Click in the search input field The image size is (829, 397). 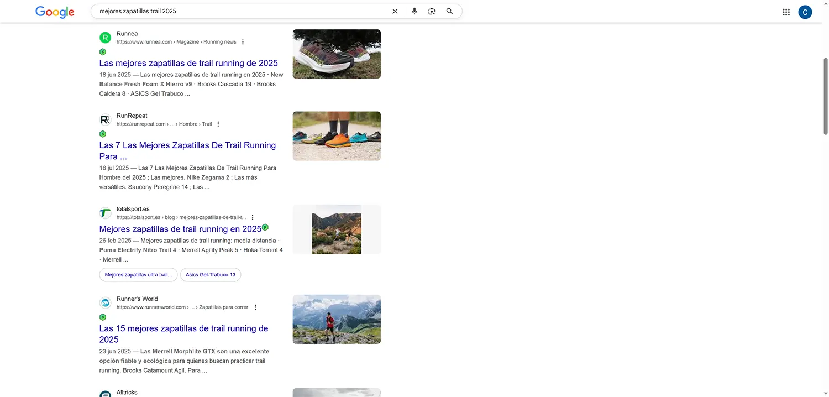pyautogui.click(x=238, y=11)
